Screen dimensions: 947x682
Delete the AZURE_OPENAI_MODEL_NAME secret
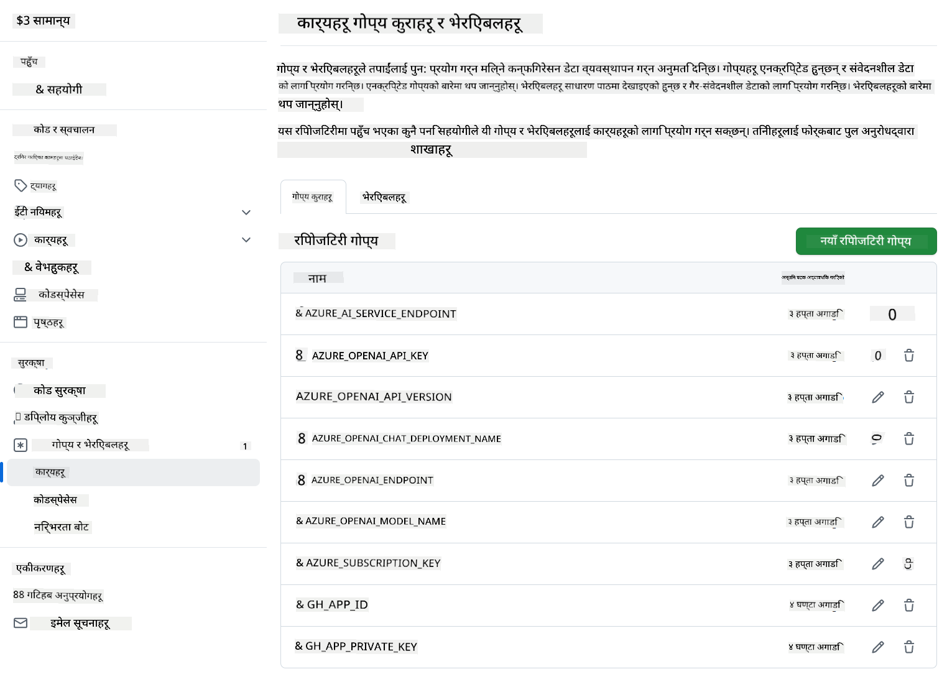(x=909, y=522)
